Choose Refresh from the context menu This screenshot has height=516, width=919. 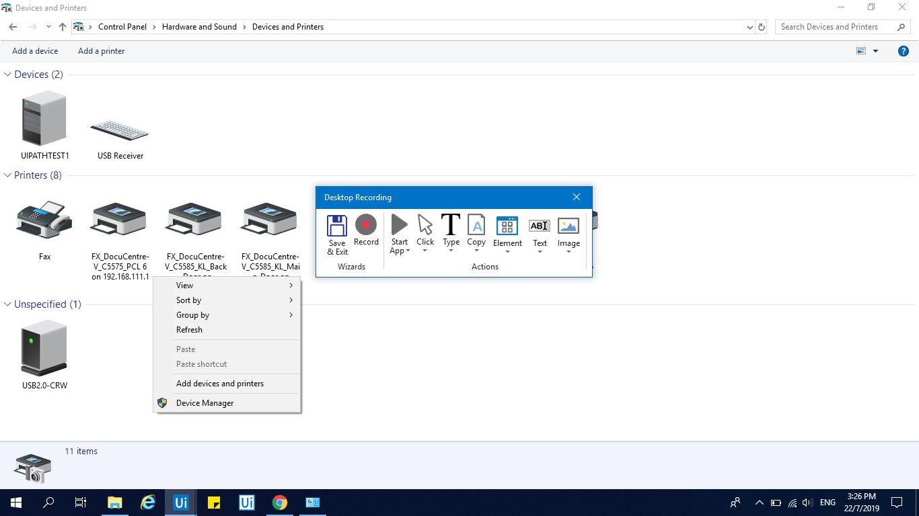[x=227, y=330]
